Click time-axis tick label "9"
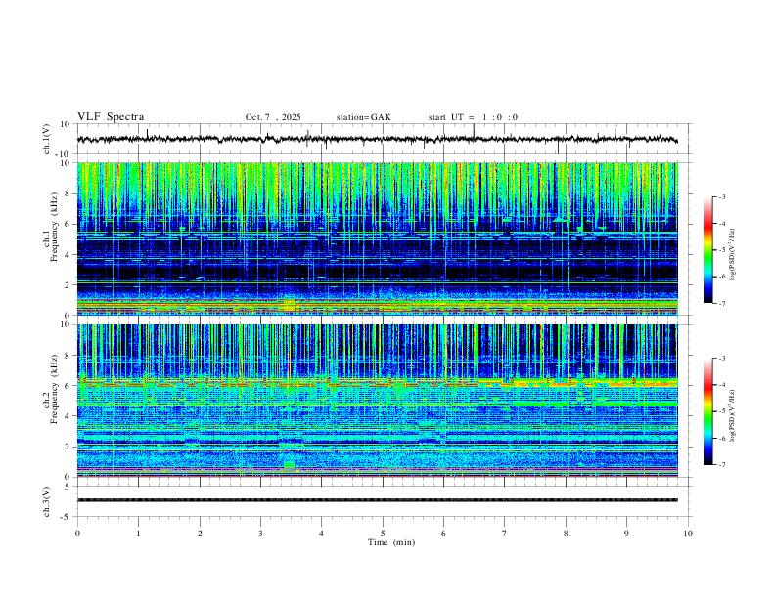This screenshot has height=598, width=775. pyautogui.click(x=626, y=534)
